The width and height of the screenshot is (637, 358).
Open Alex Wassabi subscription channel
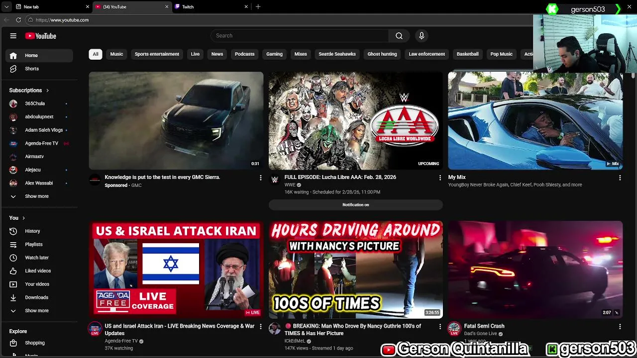coord(39,183)
